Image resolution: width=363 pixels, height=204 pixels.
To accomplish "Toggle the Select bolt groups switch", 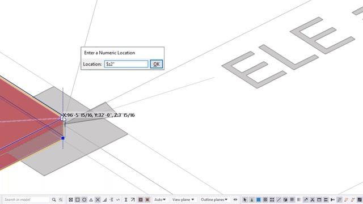I will coord(326,199).
